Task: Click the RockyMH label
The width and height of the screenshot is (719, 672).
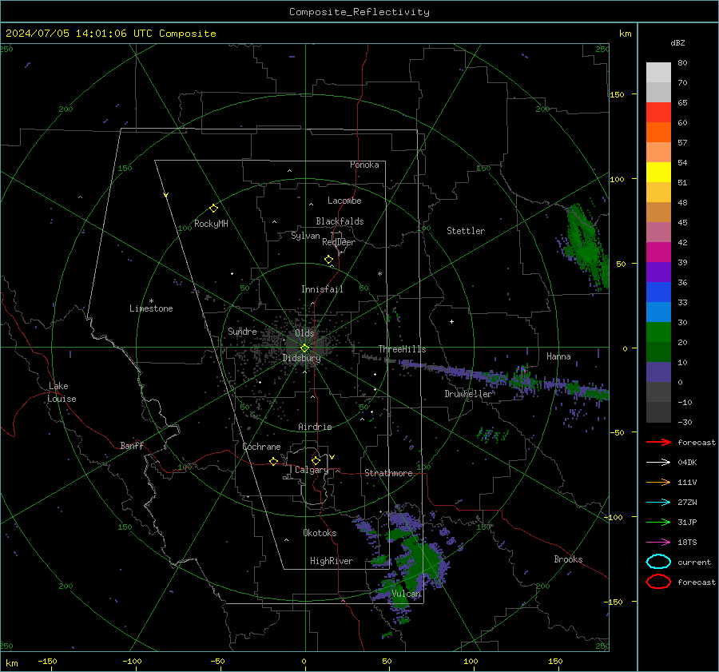Action: coord(211,224)
